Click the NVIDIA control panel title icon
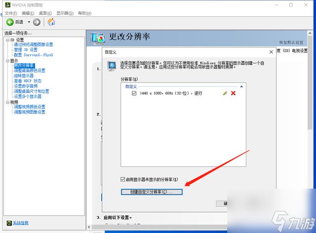 [8, 5]
